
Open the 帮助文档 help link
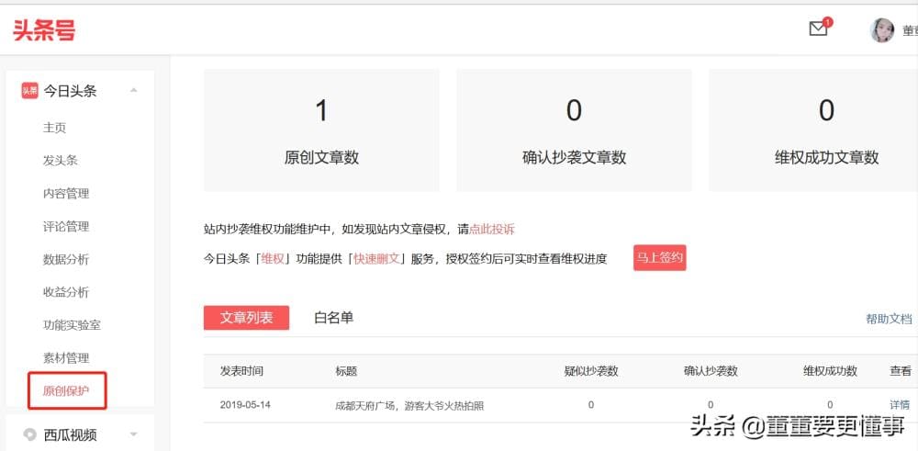[889, 320]
